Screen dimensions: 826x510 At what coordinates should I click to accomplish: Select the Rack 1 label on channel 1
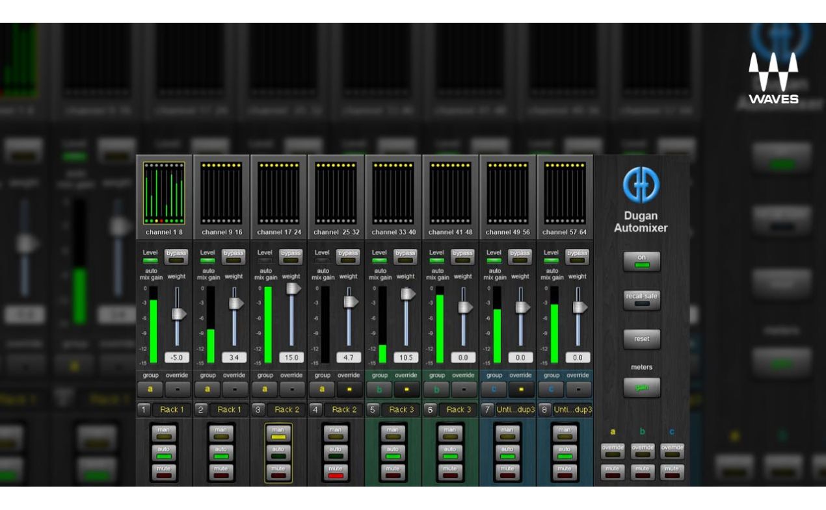pos(172,409)
